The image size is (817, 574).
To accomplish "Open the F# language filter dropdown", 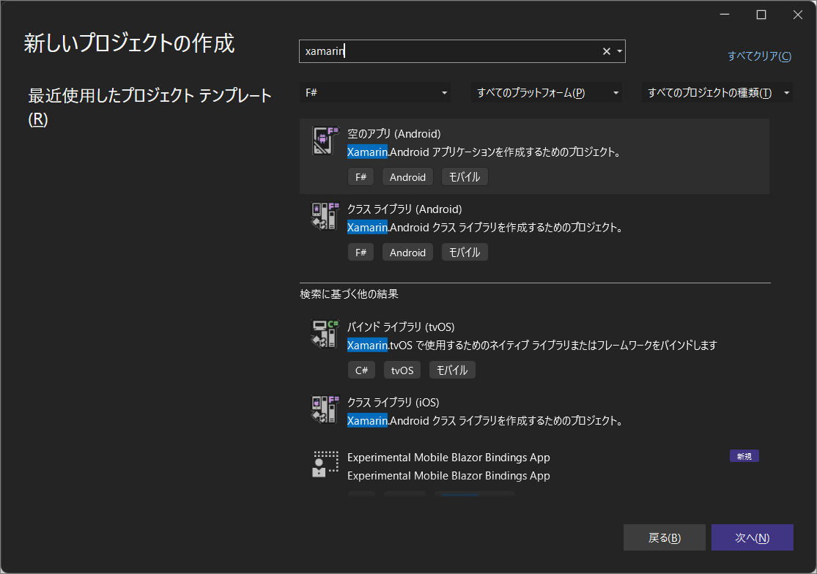I will click(x=375, y=93).
